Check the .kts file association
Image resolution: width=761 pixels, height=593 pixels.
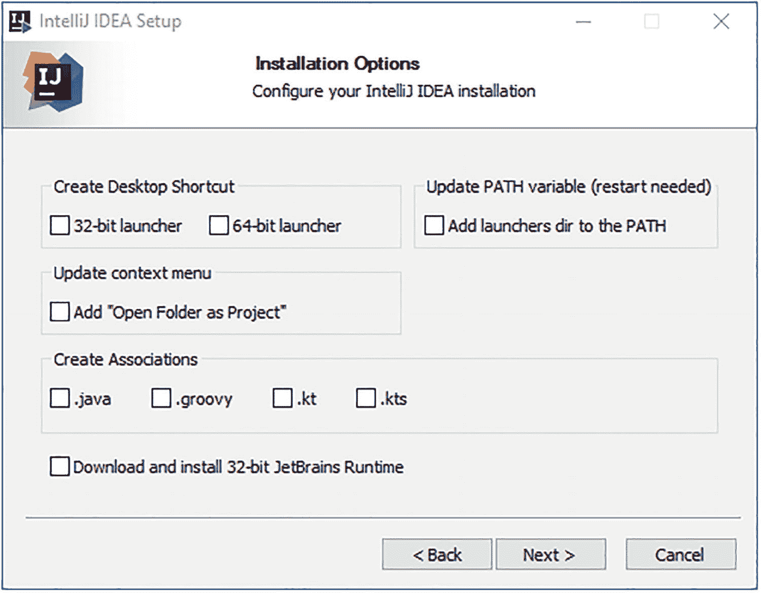coord(366,398)
